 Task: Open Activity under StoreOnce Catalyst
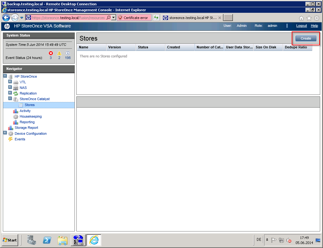[x=25, y=111]
